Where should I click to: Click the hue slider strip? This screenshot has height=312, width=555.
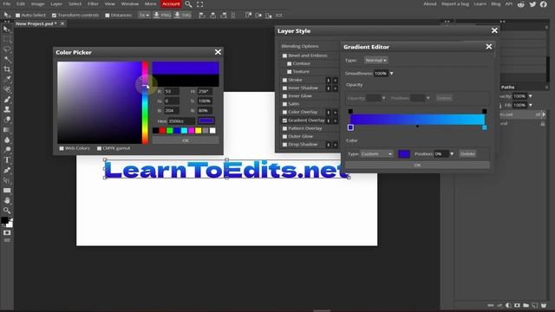145,102
